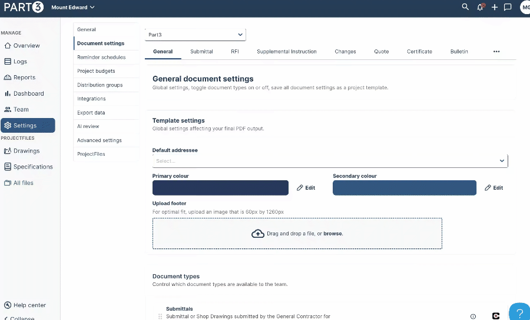
Task: Edit the Secondary colour
Action: click(x=494, y=188)
